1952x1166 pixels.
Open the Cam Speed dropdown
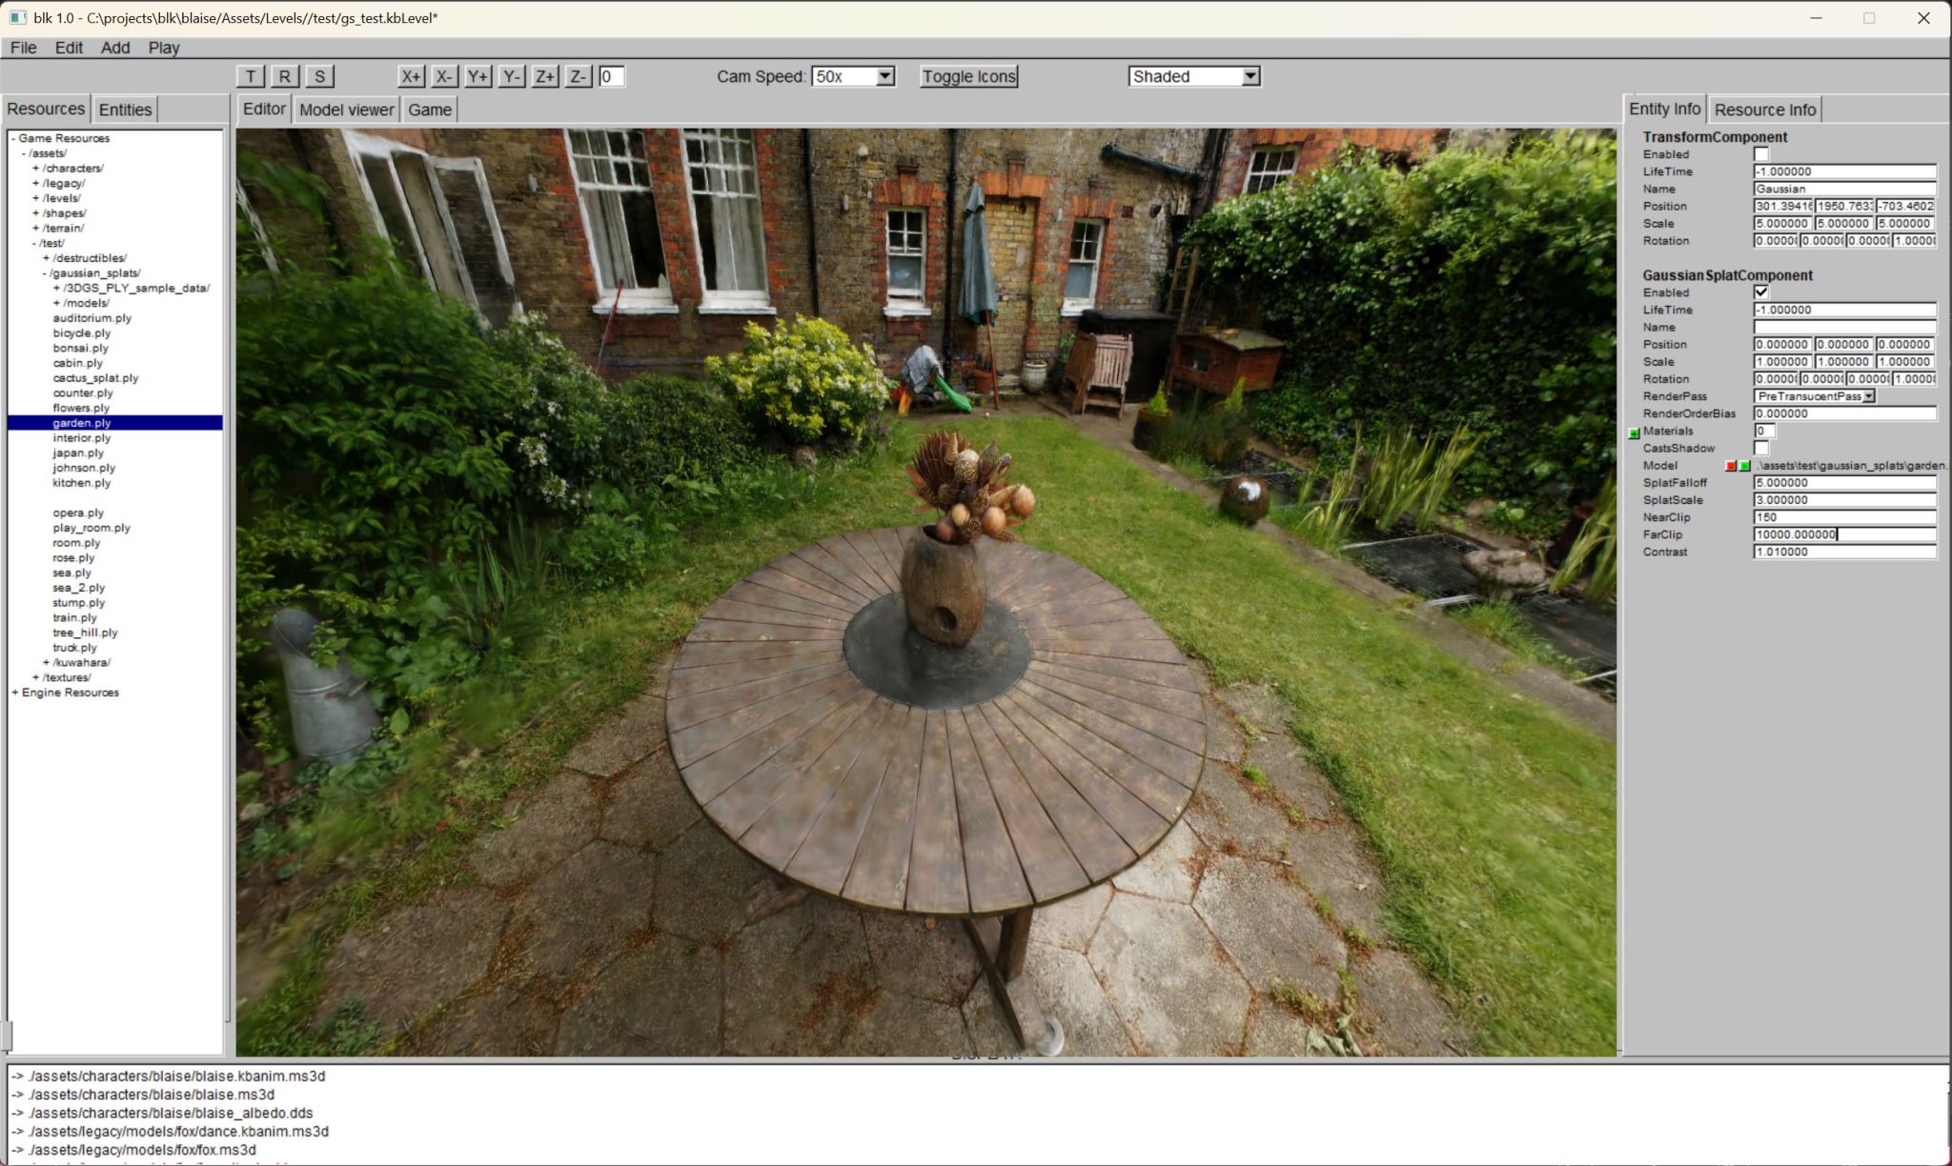[x=884, y=76]
